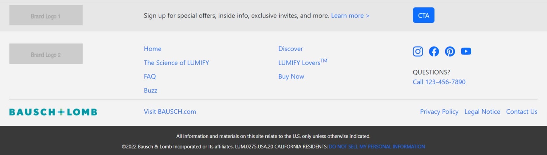Click the Buy Now link
Viewport: 547px width, 155px height.
pos(291,77)
